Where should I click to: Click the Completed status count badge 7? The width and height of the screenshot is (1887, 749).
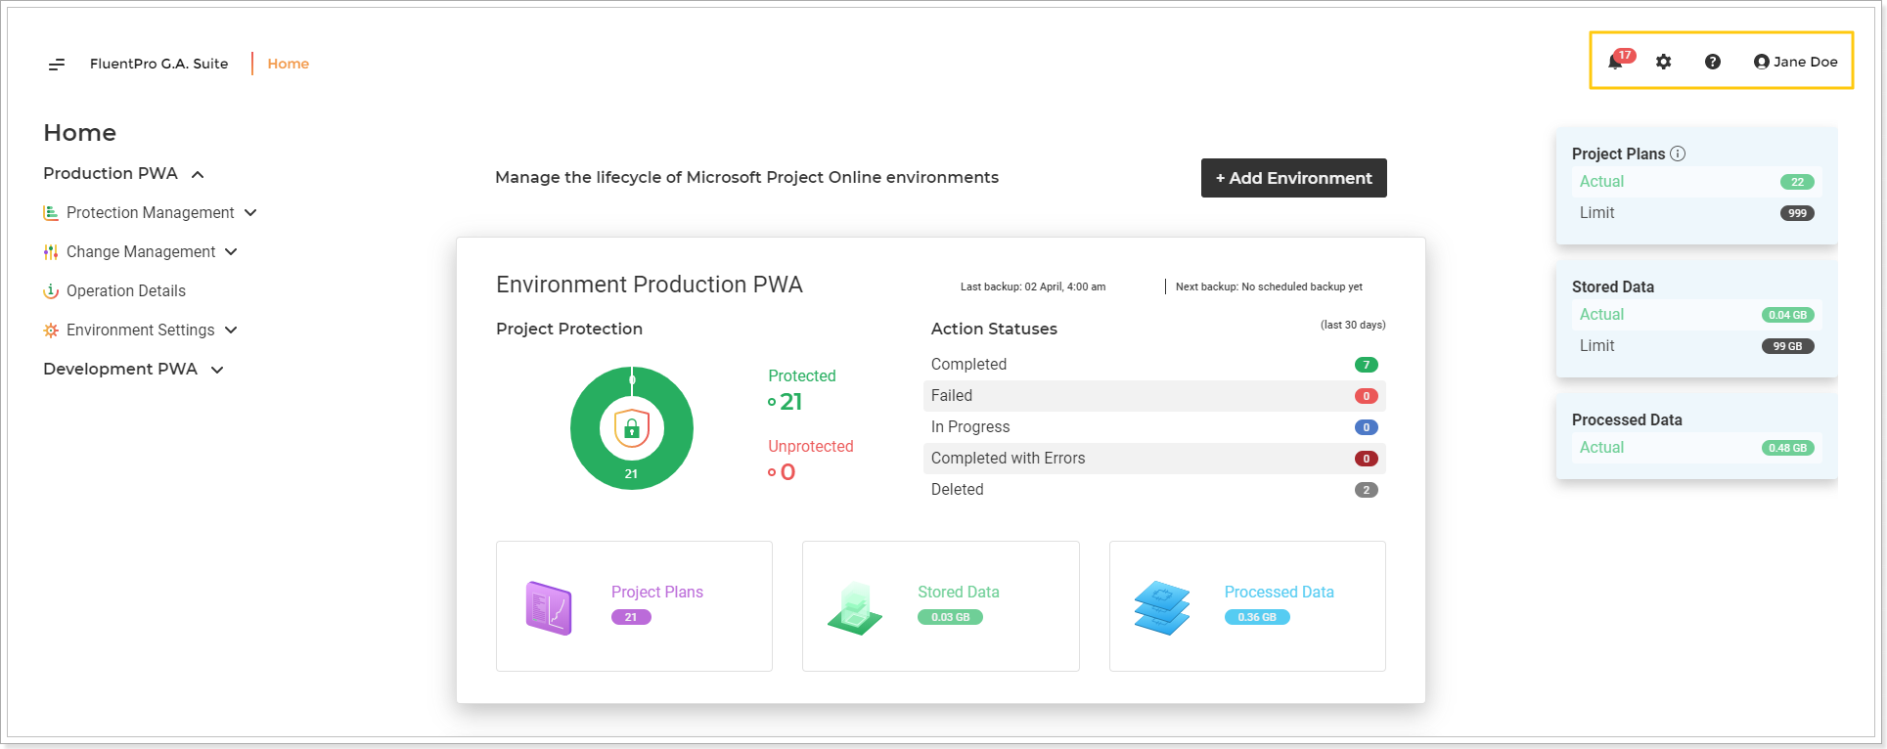point(1366,365)
